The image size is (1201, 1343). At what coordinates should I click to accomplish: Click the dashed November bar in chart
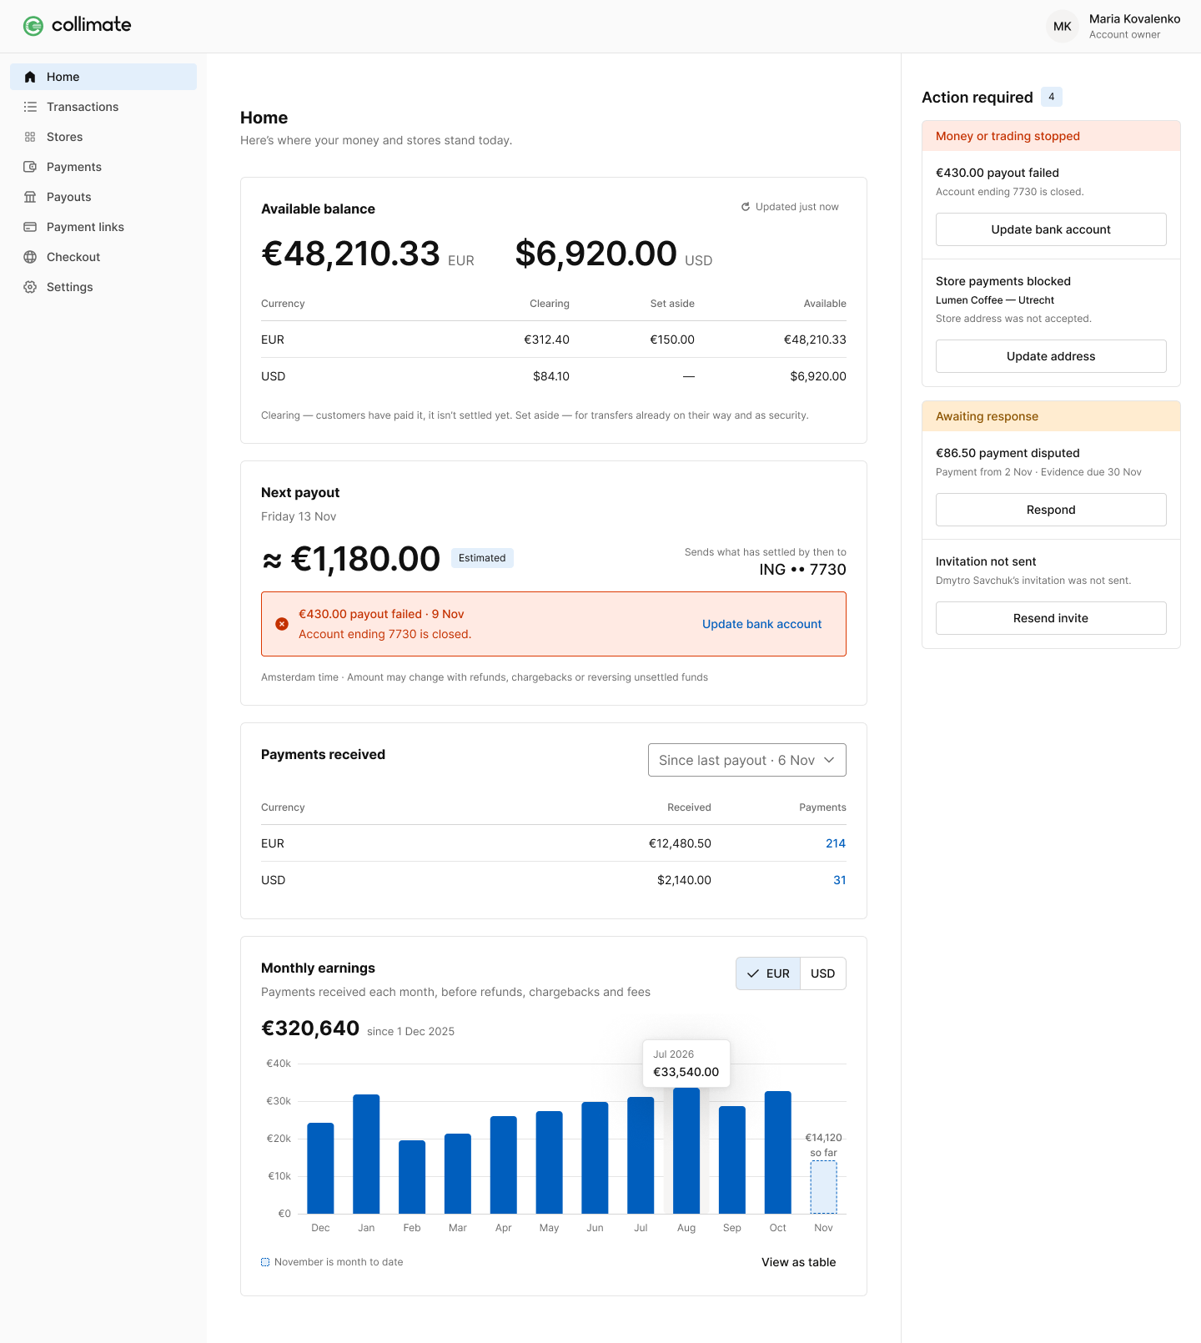point(824,1187)
